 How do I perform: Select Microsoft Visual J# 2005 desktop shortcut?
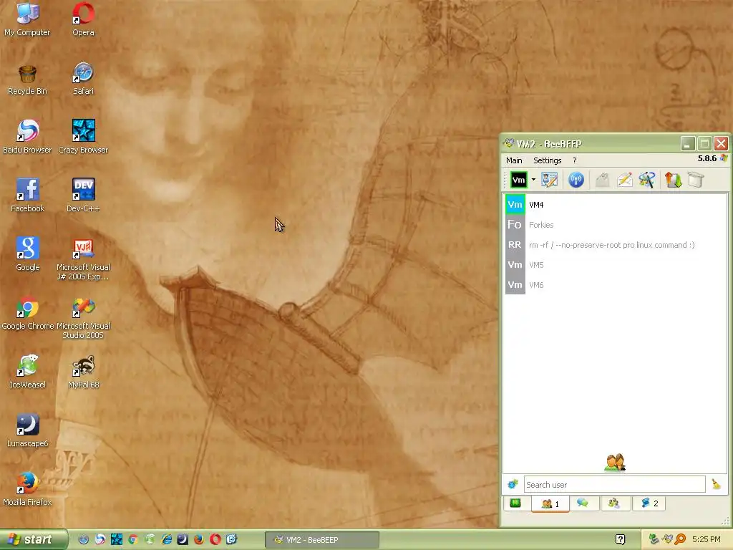pyautogui.click(x=83, y=259)
